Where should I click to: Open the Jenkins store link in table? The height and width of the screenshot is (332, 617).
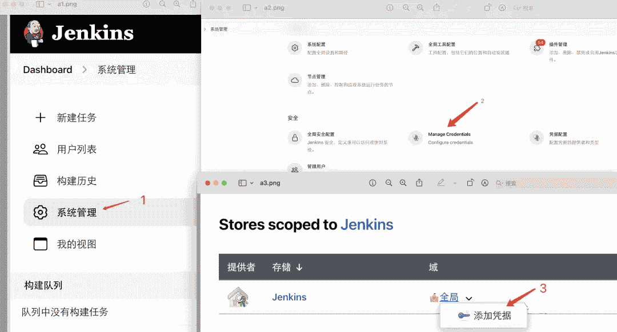(x=289, y=297)
